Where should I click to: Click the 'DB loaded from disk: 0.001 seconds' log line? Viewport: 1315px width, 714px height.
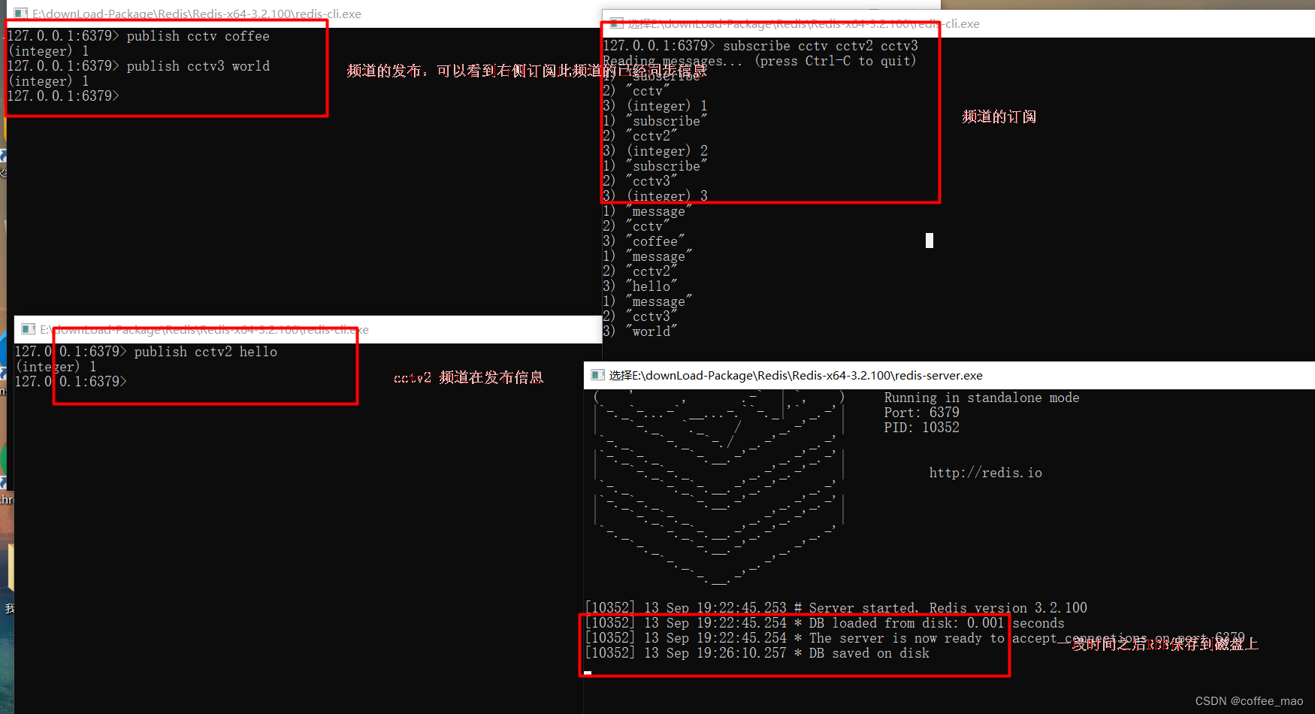click(825, 623)
